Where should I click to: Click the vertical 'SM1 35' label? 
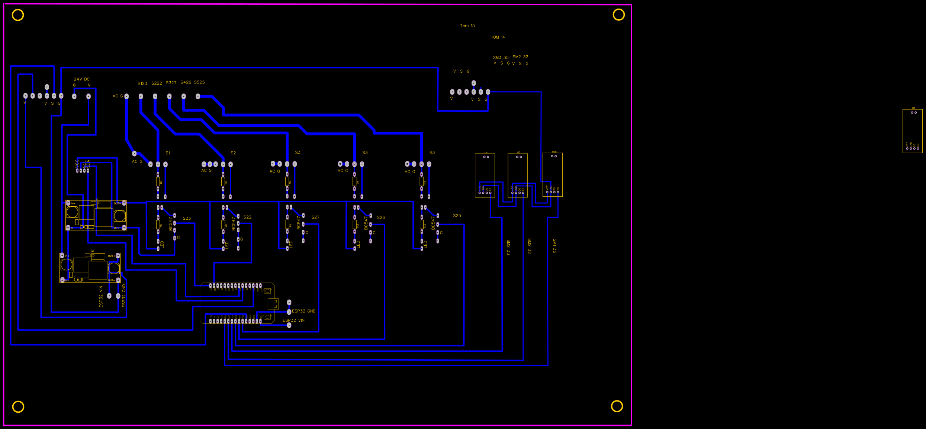pyautogui.click(x=554, y=246)
